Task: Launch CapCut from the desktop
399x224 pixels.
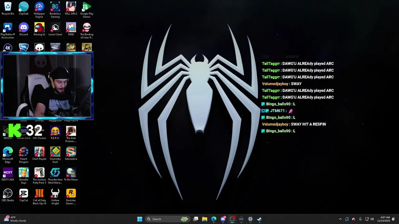Action: click(23, 195)
